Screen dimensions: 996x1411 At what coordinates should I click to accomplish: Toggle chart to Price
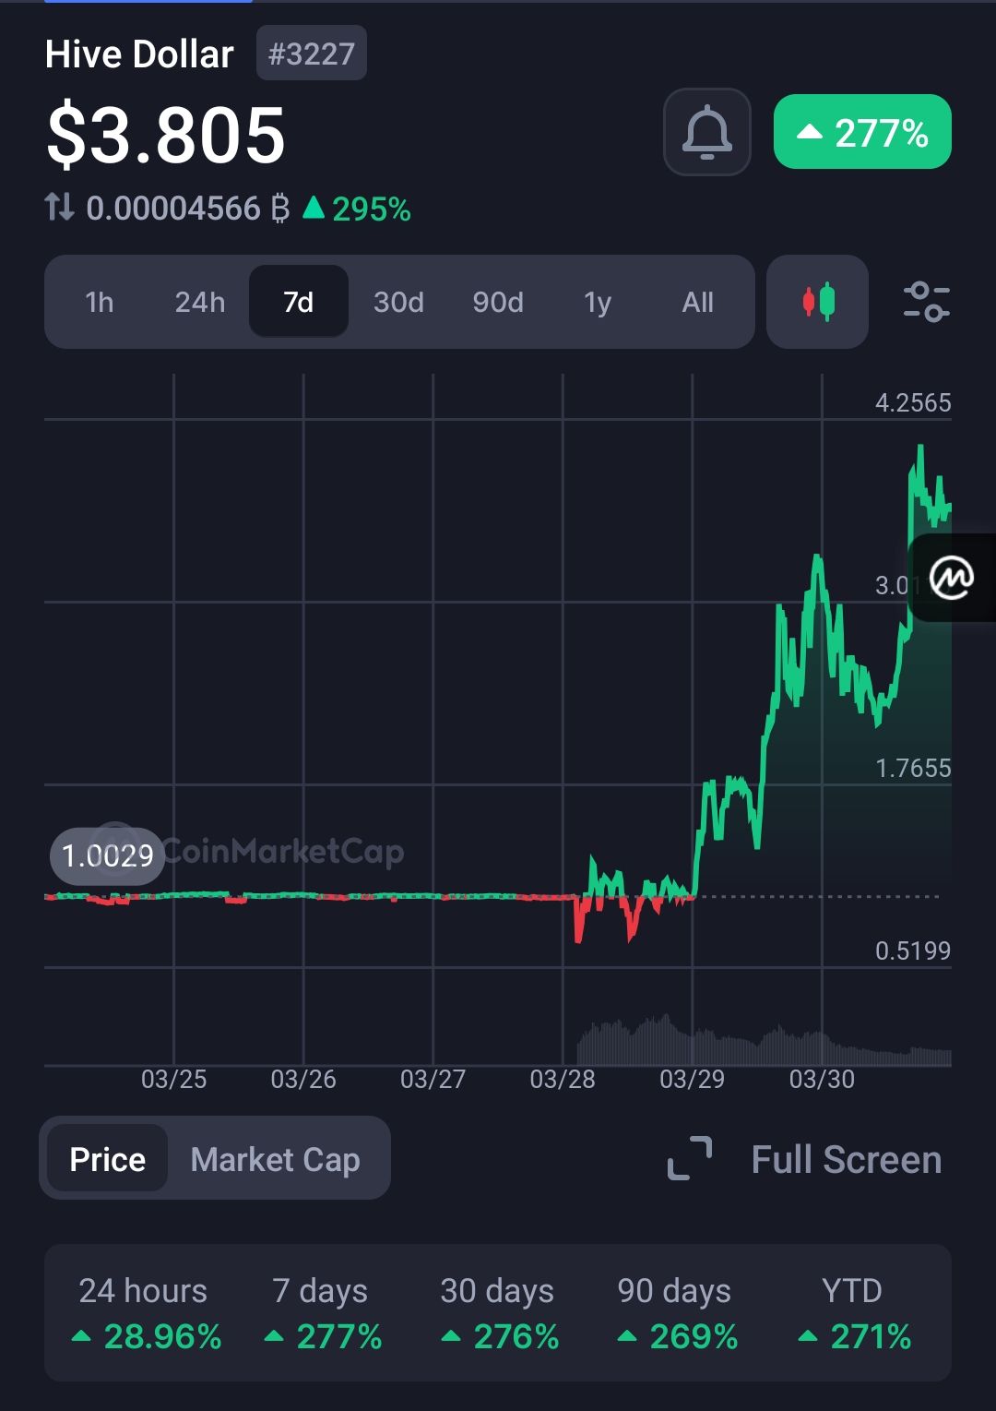(107, 1159)
